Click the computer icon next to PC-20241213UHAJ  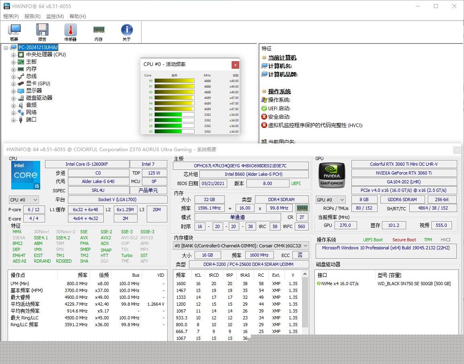(x=14, y=47)
